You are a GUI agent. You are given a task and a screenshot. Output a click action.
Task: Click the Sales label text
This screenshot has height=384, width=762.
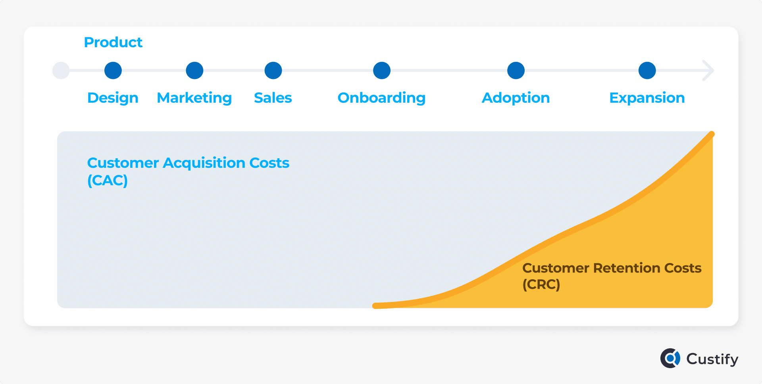(x=273, y=98)
